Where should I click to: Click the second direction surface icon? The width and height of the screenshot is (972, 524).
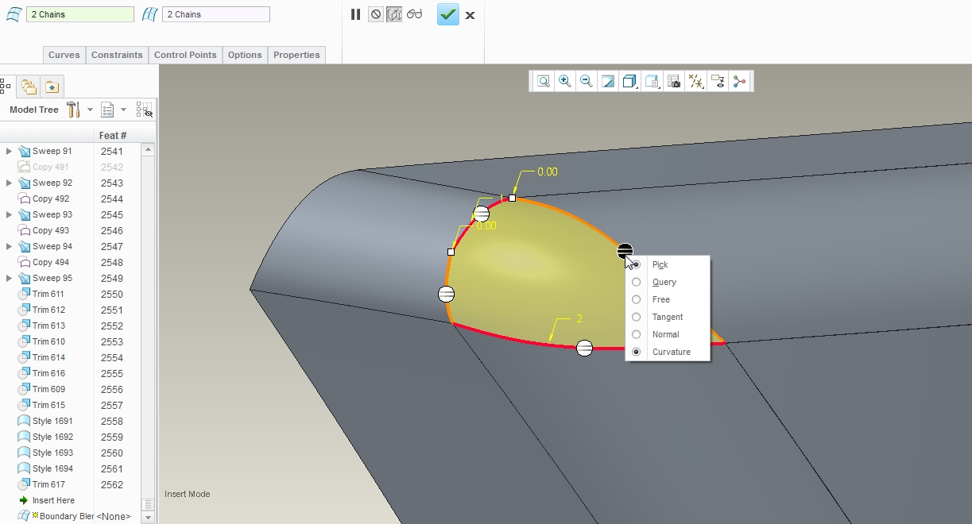pos(150,14)
